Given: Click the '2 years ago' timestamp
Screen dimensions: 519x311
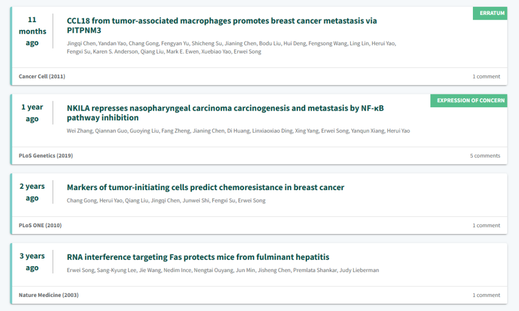Looking at the screenshot, I should point(32,192).
